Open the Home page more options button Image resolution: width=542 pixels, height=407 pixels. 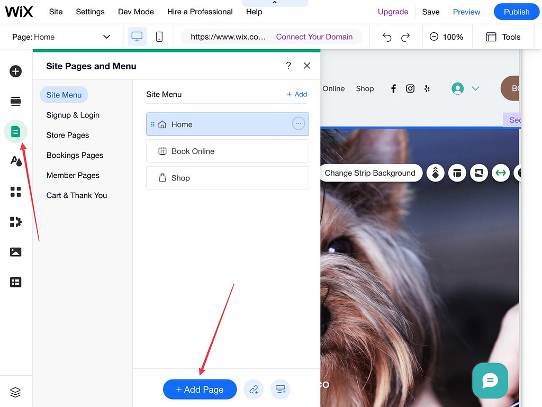(299, 123)
